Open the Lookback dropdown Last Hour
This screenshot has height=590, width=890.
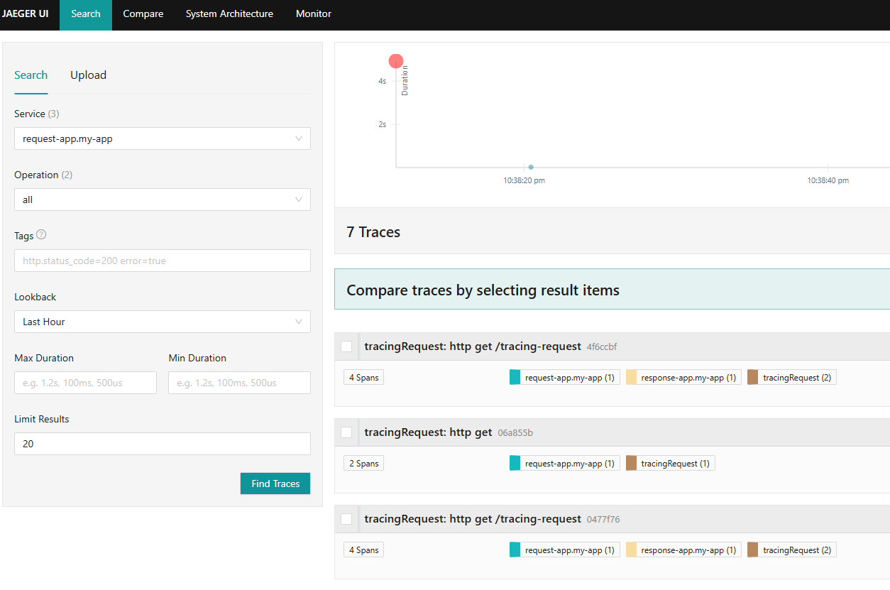point(163,322)
